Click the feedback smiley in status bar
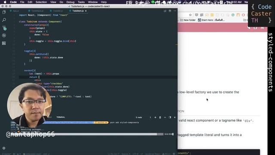275x155 pixels. click(174, 154)
